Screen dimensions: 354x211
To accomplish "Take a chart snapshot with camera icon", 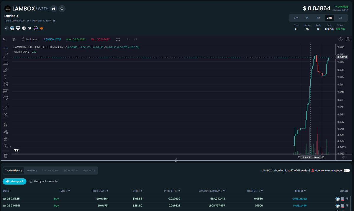I will (348, 39).
